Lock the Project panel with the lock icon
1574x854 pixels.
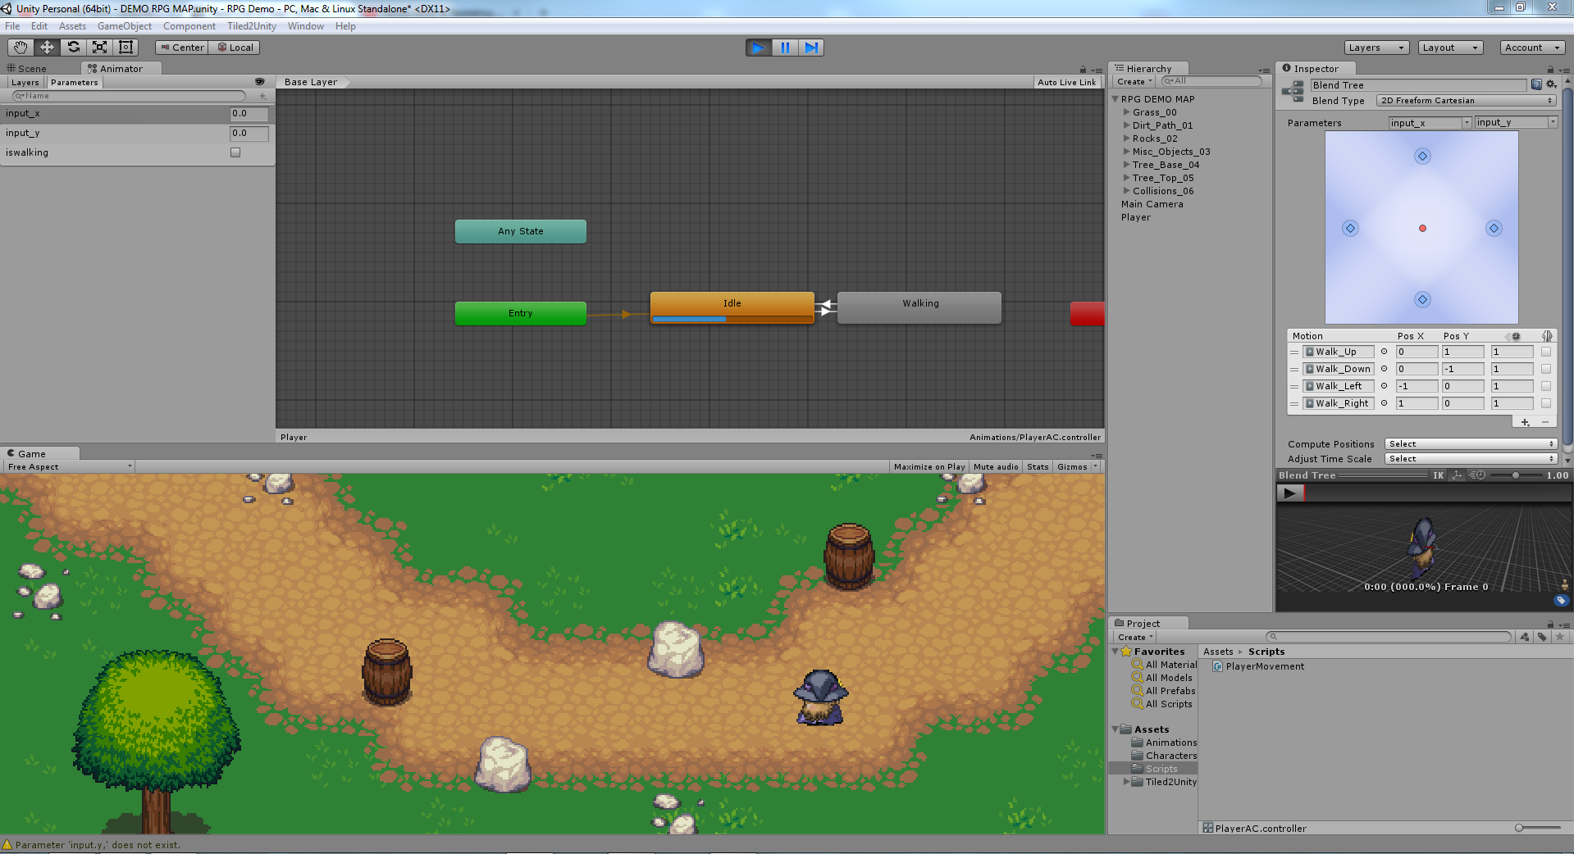point(1550,625)
